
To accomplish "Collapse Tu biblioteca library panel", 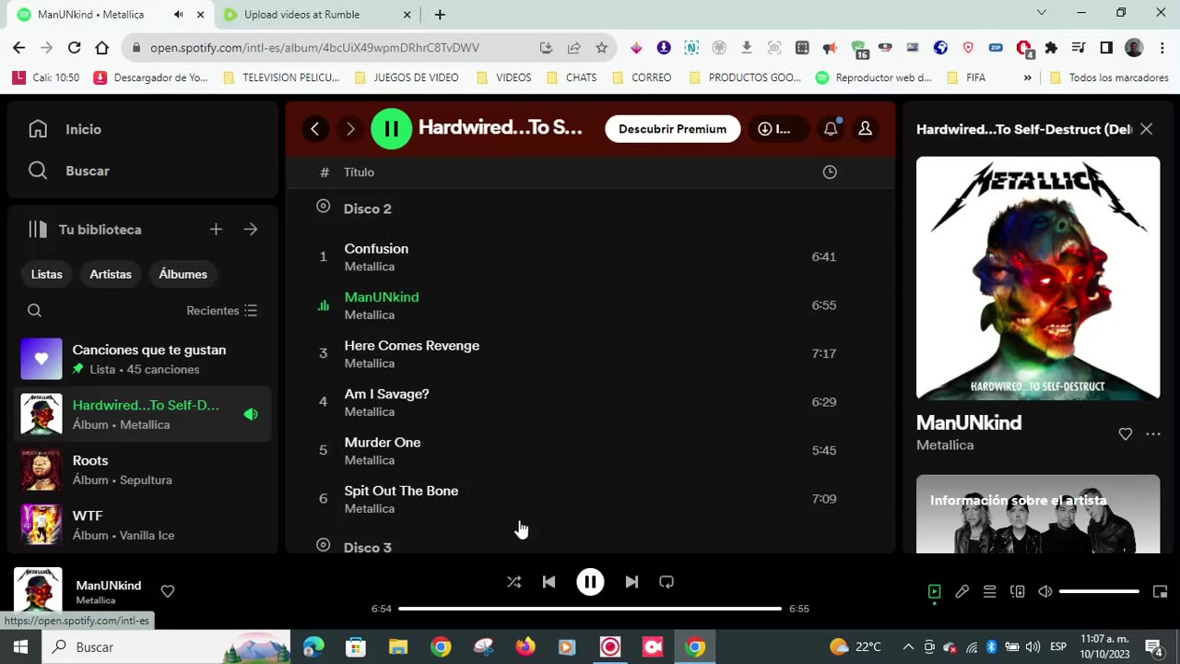I will 85,230.
